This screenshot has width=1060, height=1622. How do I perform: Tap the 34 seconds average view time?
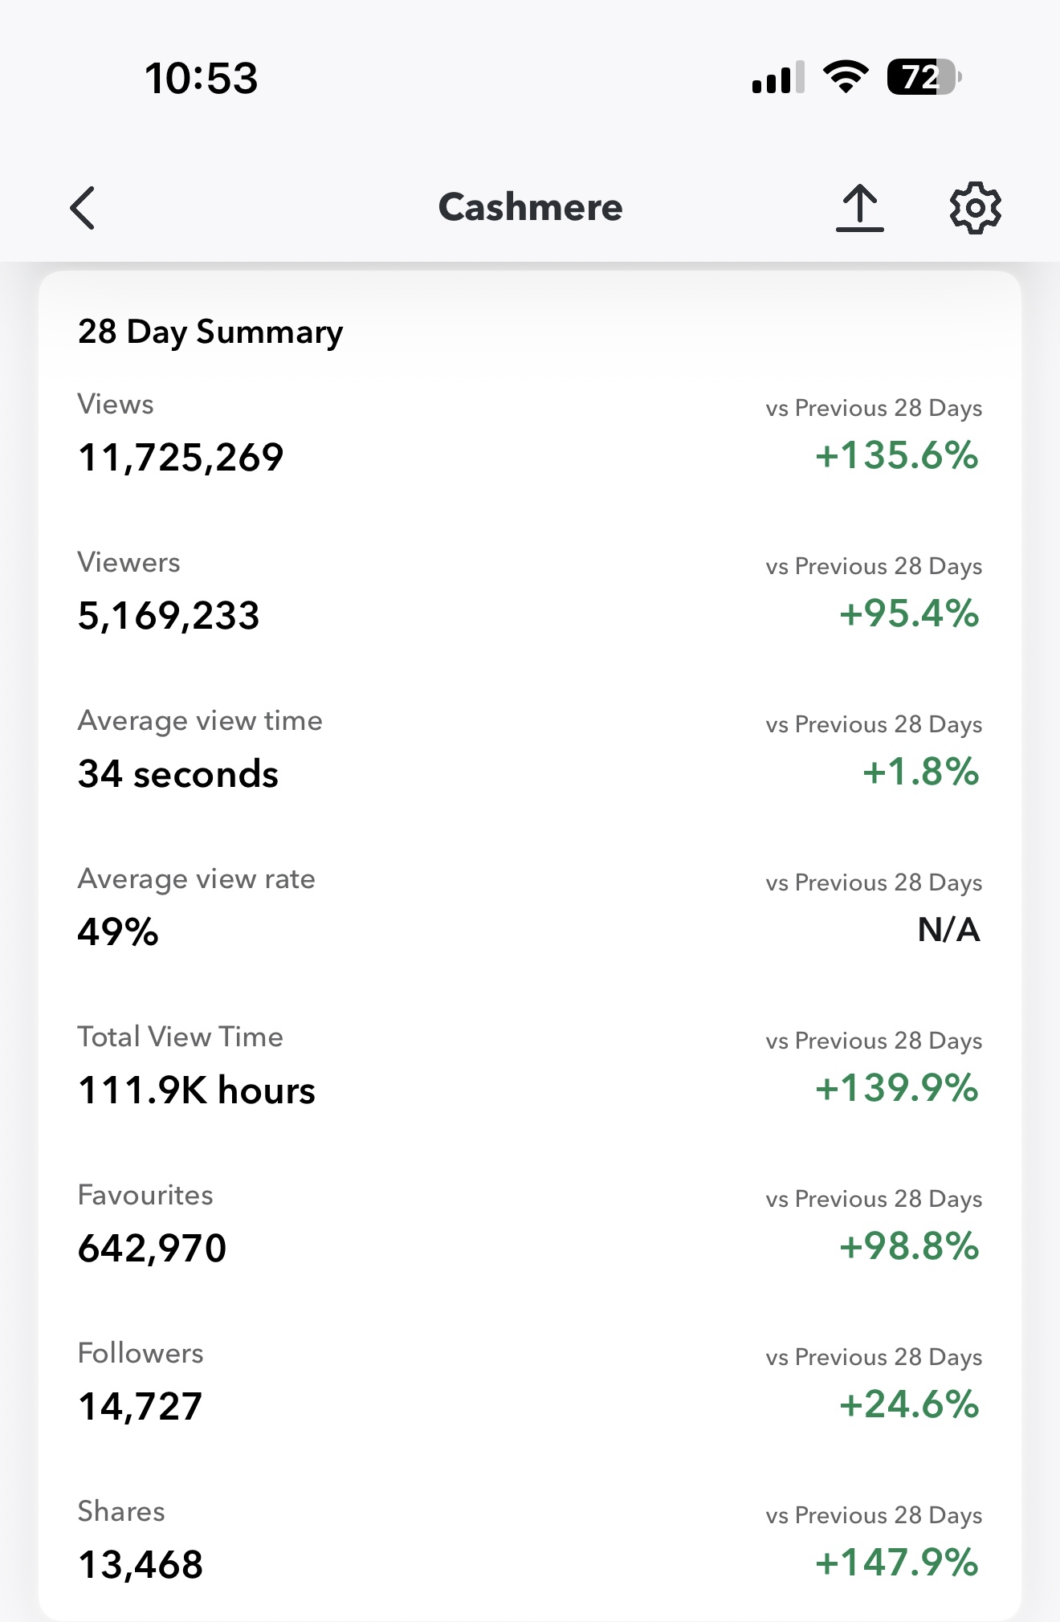coord(178,774)
